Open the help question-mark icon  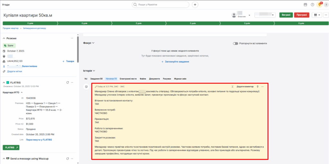coord(312,4)
